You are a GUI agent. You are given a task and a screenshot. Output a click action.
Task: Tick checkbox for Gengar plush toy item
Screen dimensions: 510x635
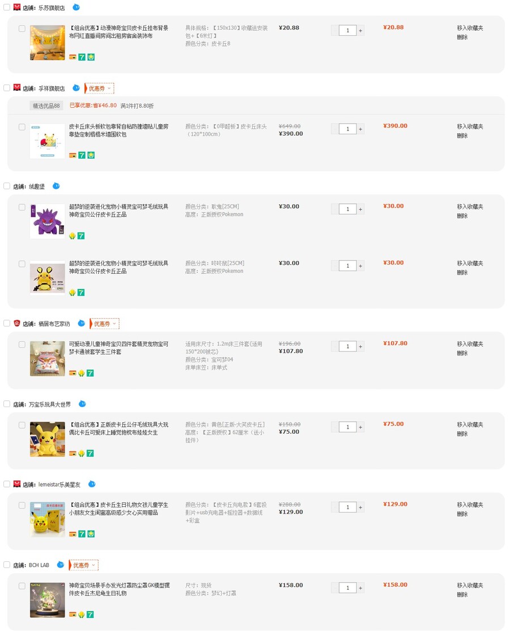tap(22, 208)
